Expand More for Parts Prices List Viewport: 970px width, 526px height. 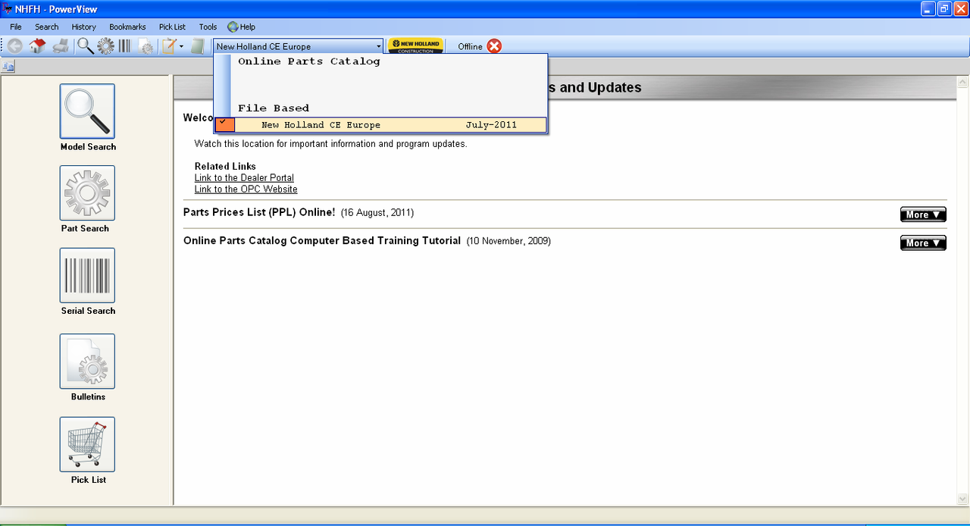[923, 214]
